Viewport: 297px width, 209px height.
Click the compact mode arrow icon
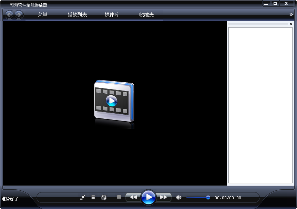(x=82, y=197)
